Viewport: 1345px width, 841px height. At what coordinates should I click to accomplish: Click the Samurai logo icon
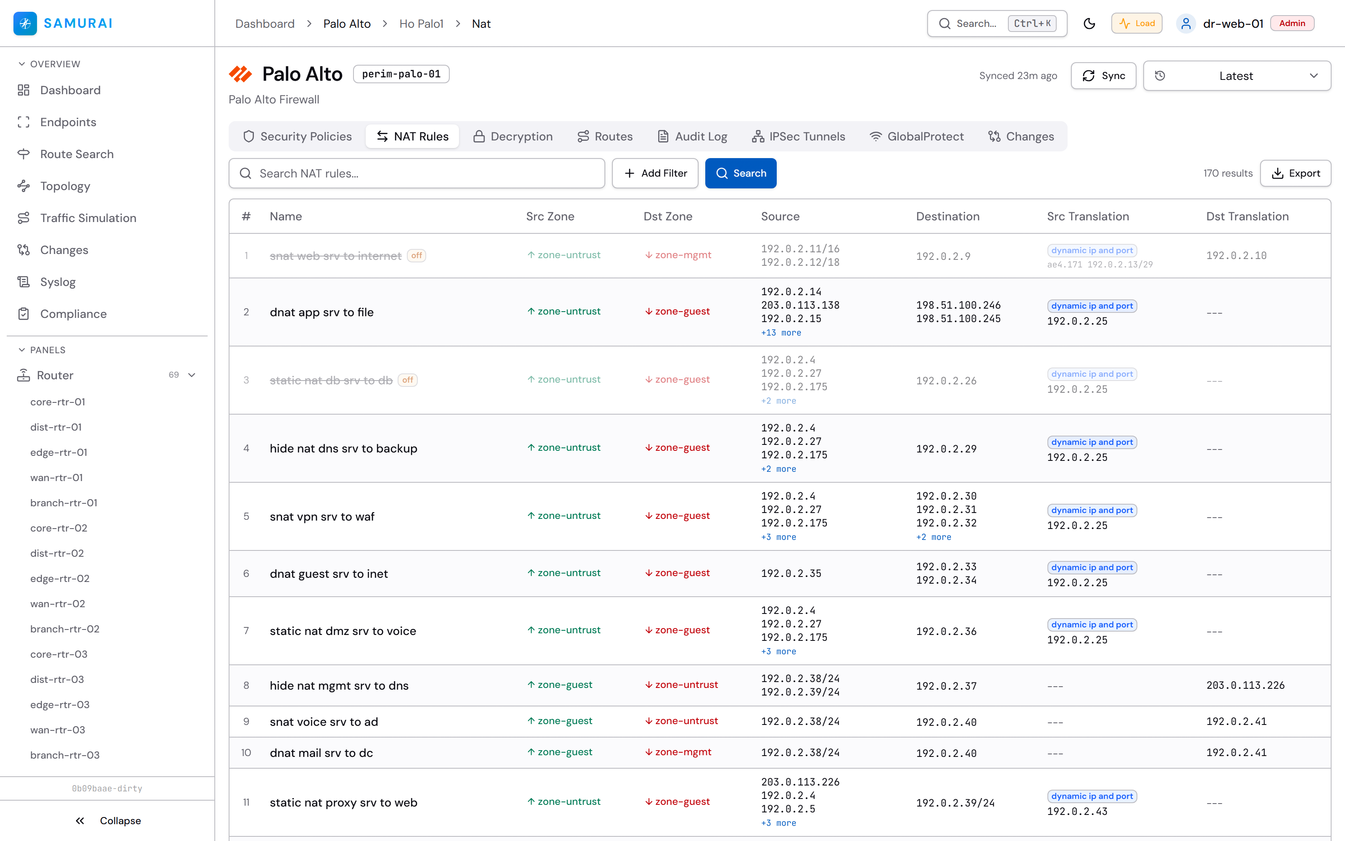25,24
